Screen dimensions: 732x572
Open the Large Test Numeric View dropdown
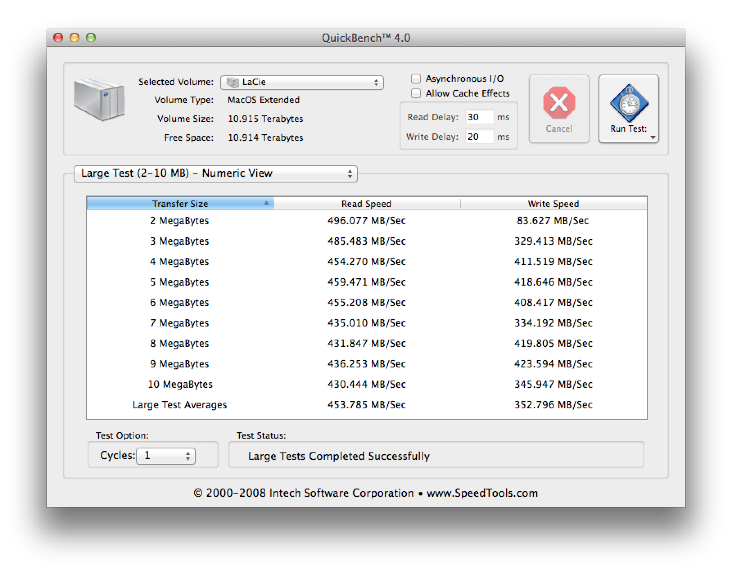click(x=216, y=173)
